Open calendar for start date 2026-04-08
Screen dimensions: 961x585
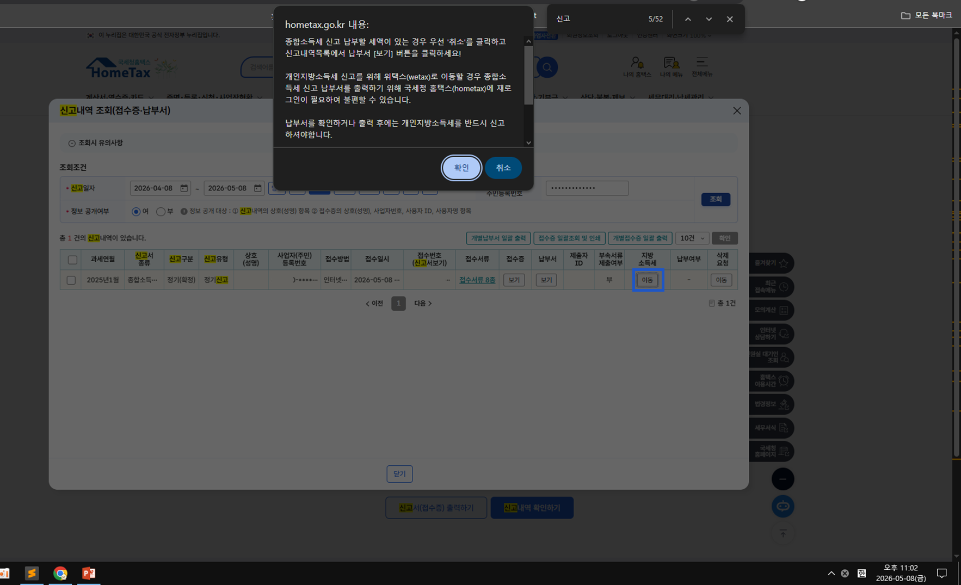coord(184,188)
